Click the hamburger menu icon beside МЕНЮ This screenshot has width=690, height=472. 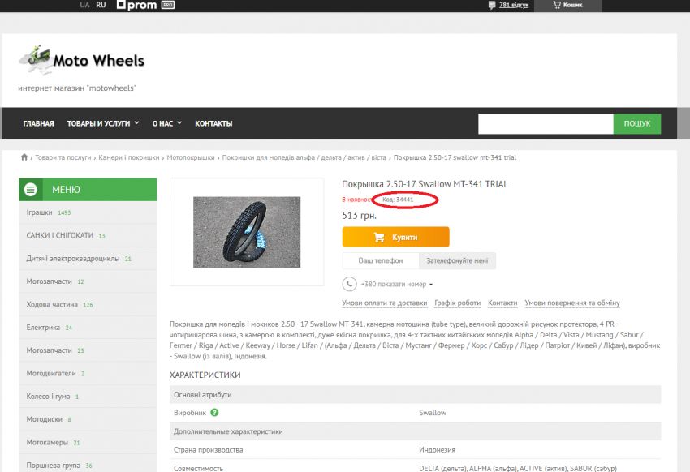tap(31, 190)
